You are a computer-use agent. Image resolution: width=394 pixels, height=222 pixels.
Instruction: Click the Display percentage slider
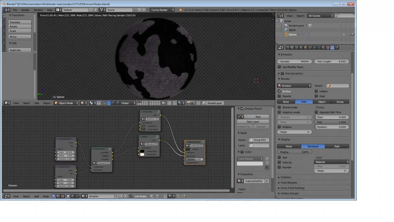(294, 152)
